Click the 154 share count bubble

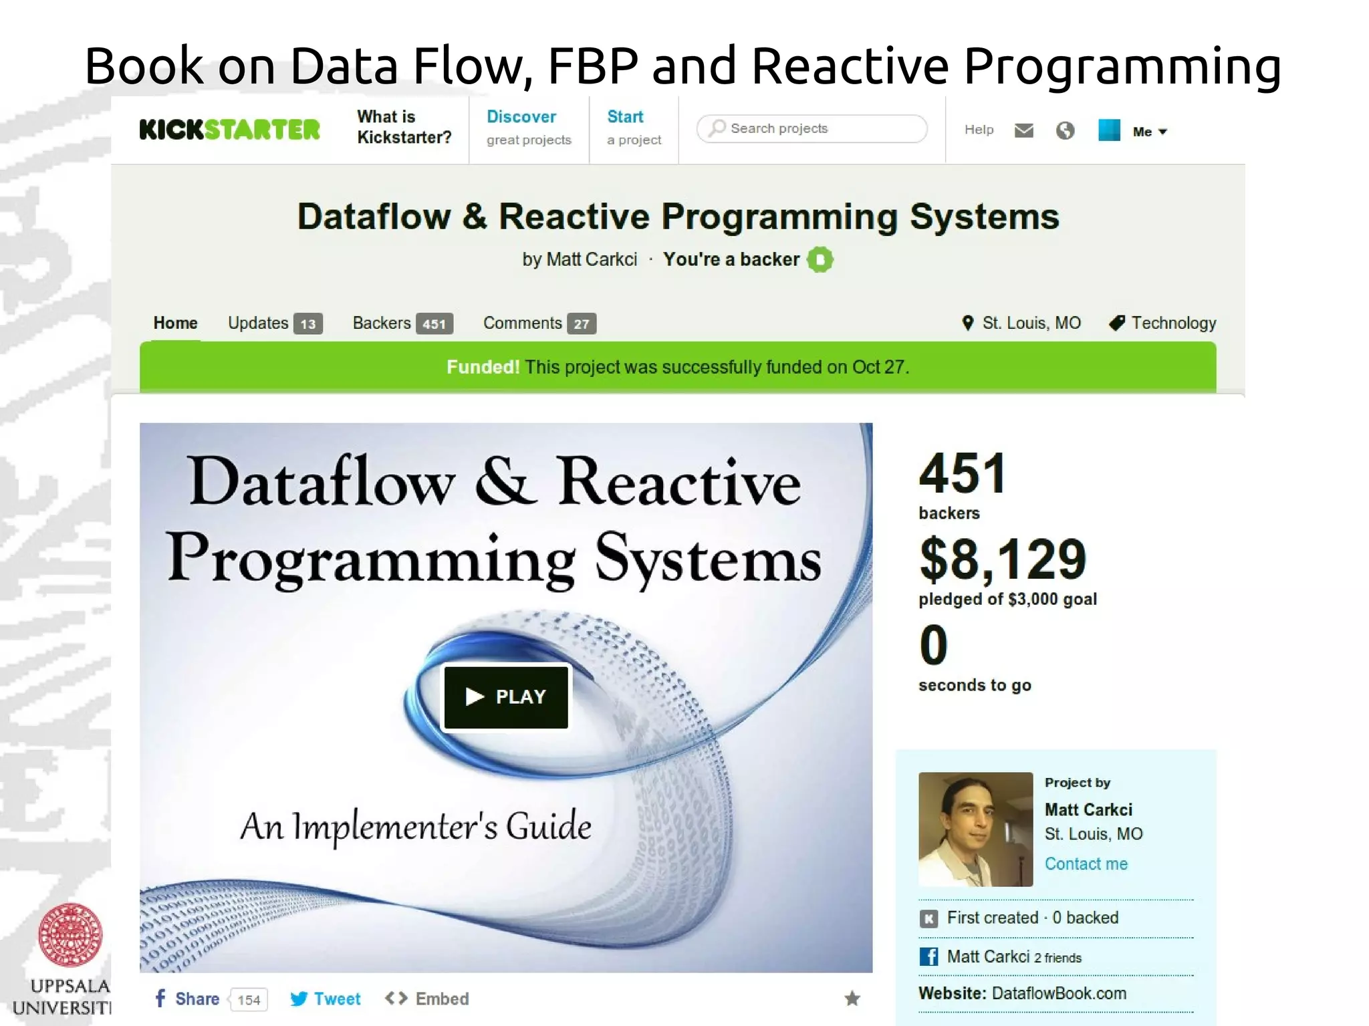248,999
